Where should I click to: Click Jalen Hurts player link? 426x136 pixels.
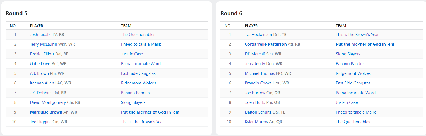pyautogui.click(x=255, y=102)
